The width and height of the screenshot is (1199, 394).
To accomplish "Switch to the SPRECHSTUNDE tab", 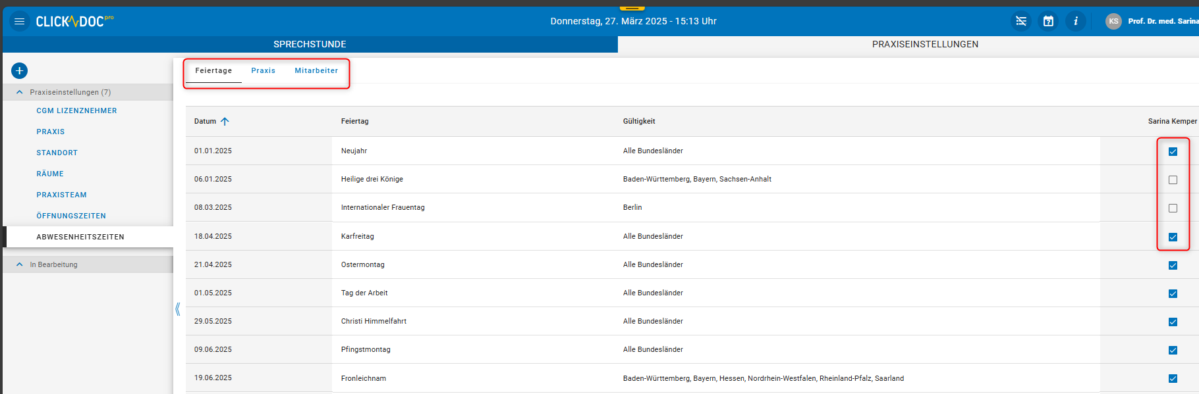I will [310, 44].
